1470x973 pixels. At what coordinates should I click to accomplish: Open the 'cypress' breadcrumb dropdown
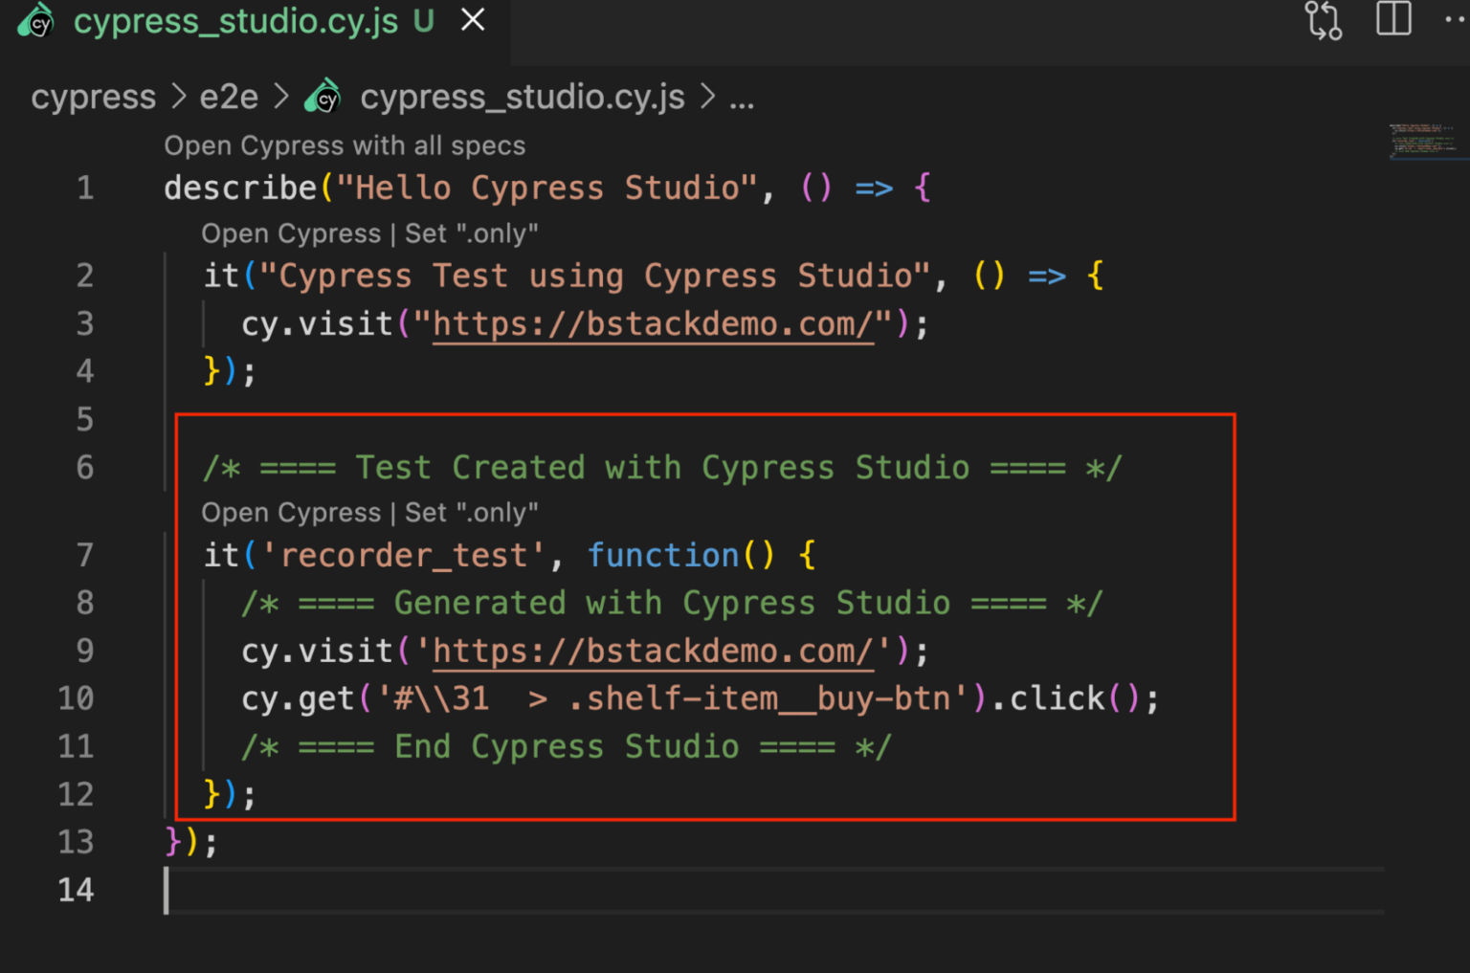point(93,96)
